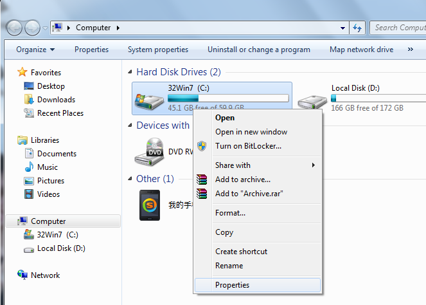
Task: Click System properties in toolbar
Action: [158, 50]
